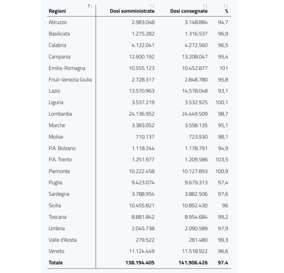Select the Abruzzo region row

(x=139, y=22)
